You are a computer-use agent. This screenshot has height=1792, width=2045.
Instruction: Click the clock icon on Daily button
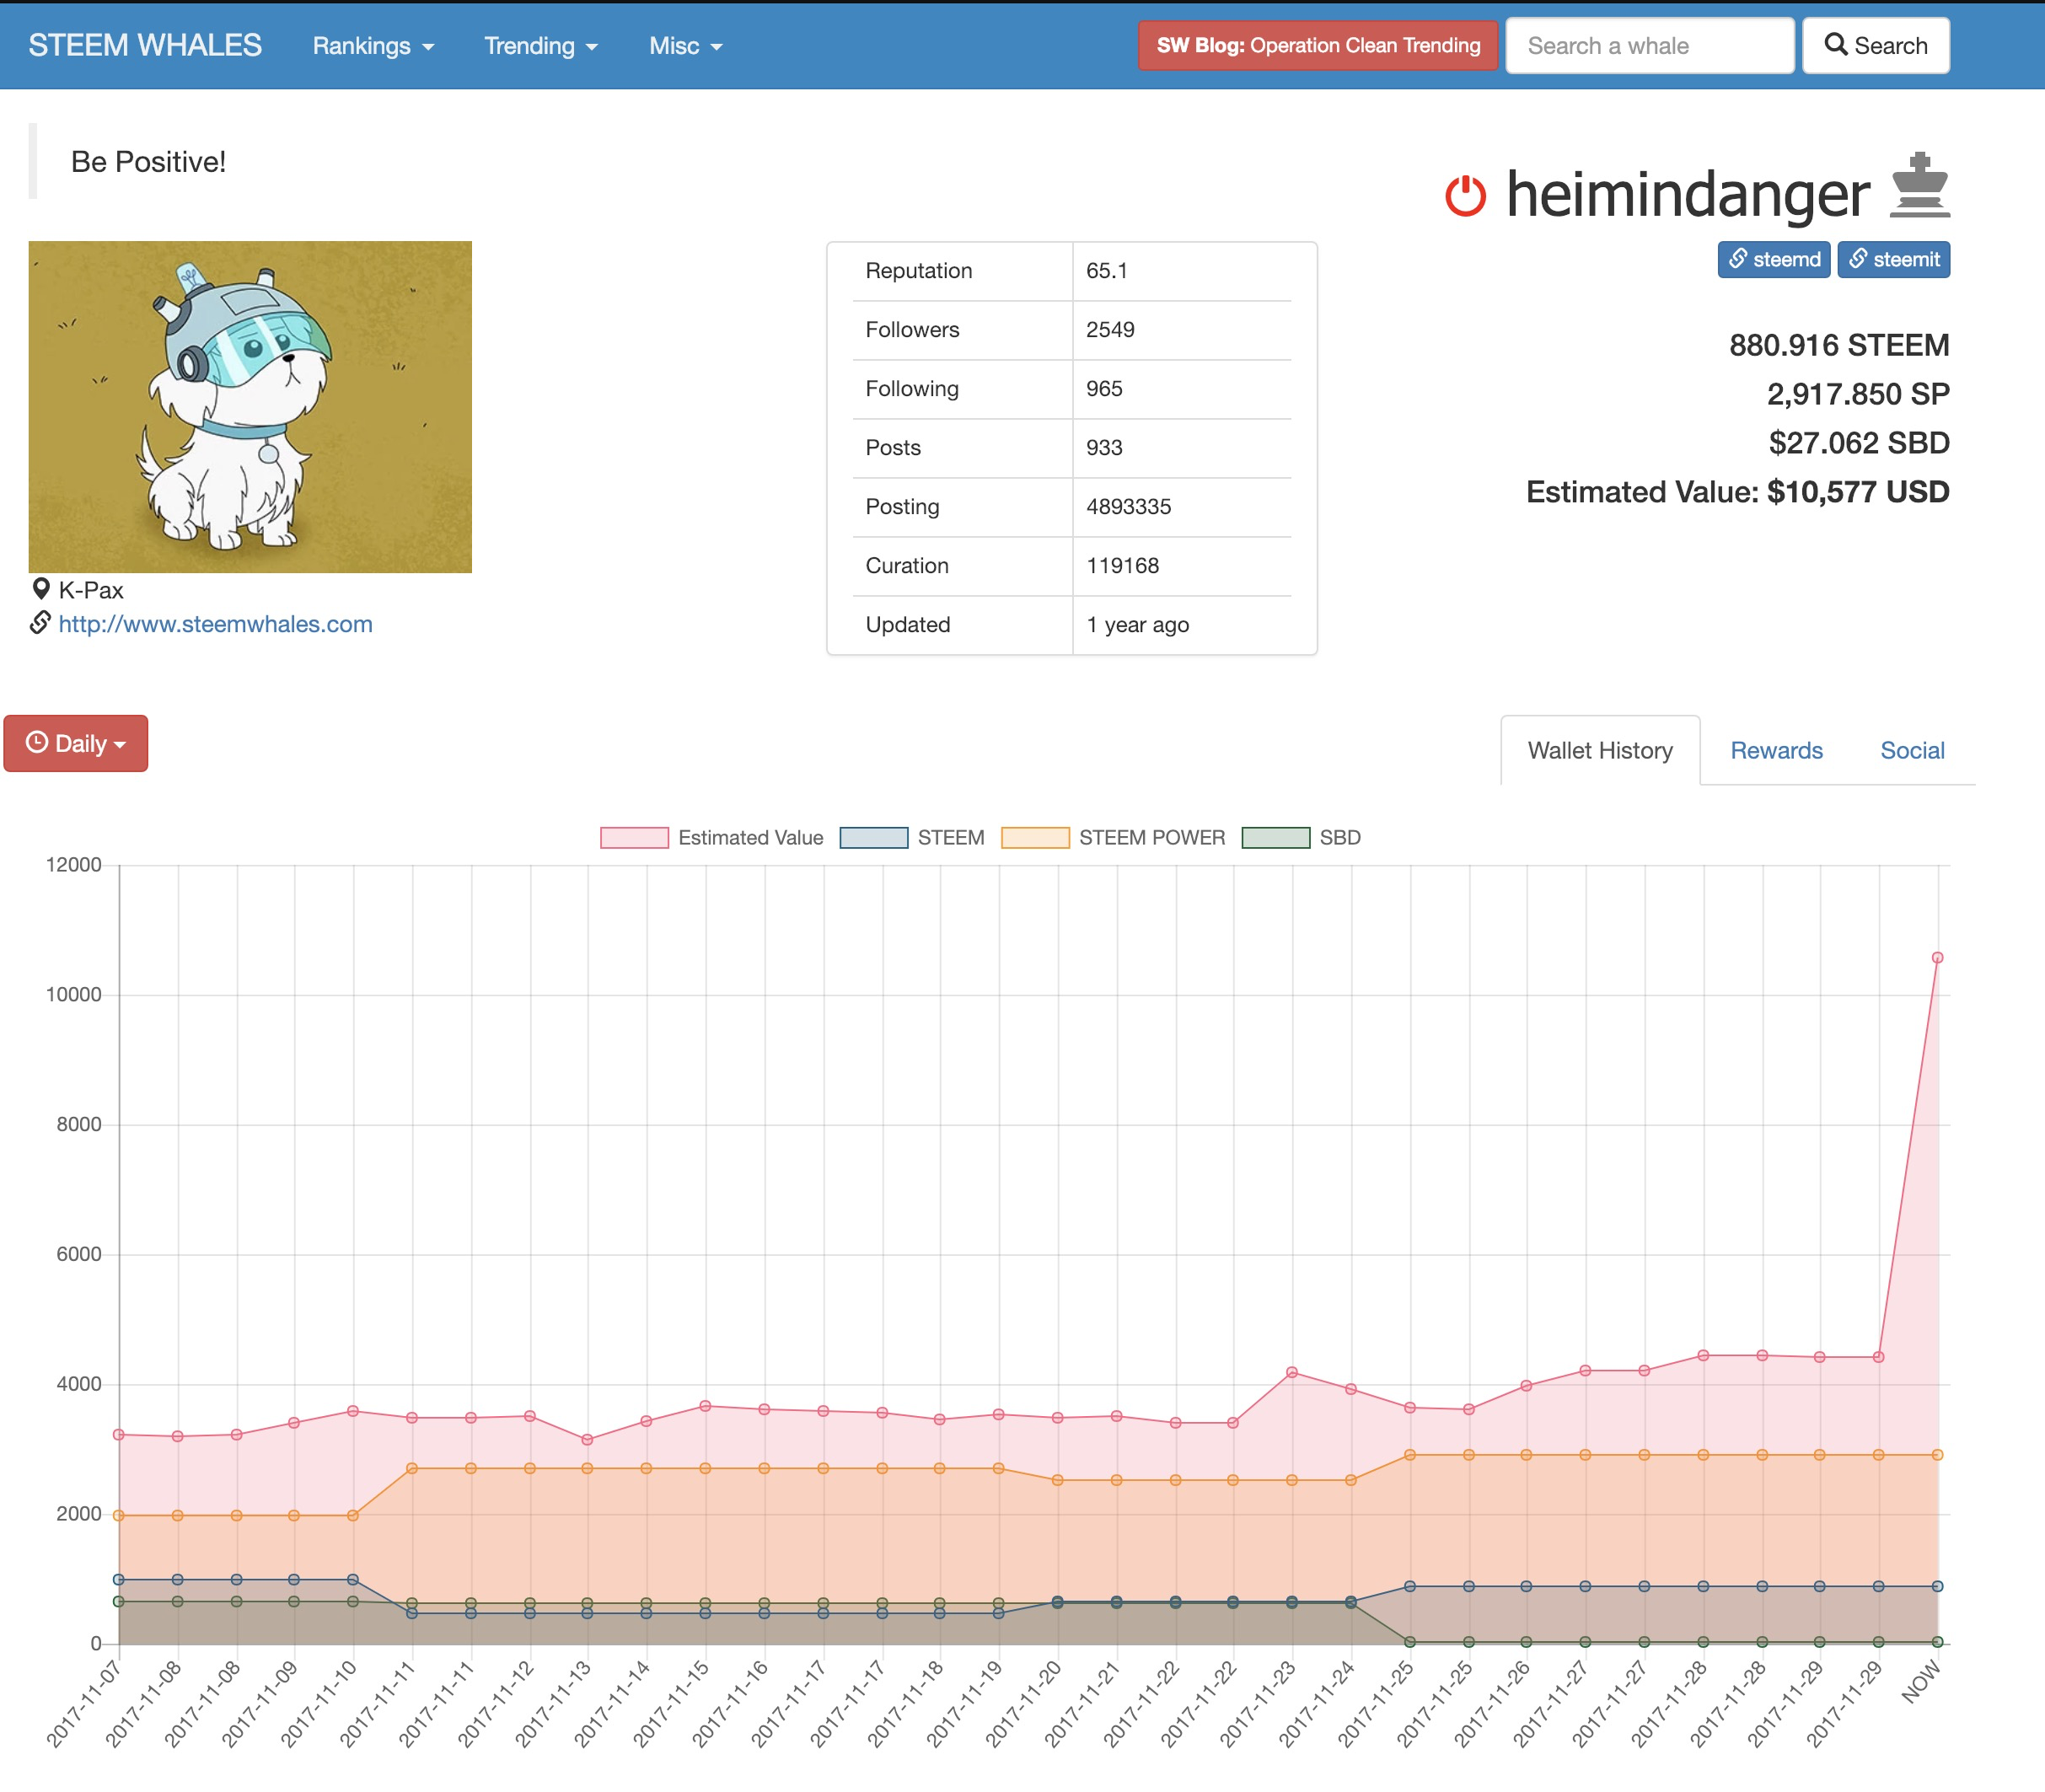coord(37,742)
